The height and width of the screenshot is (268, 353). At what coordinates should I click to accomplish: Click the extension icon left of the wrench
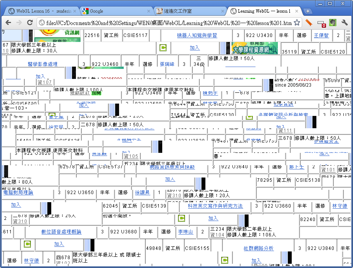tap(333, 23)
